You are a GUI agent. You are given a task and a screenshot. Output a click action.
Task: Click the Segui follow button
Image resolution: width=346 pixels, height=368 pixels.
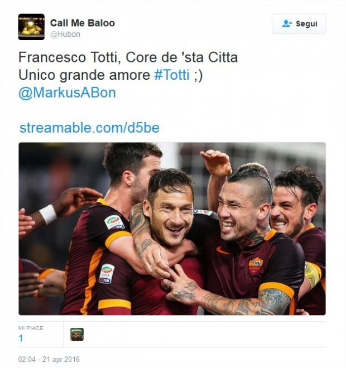point(299,24)
